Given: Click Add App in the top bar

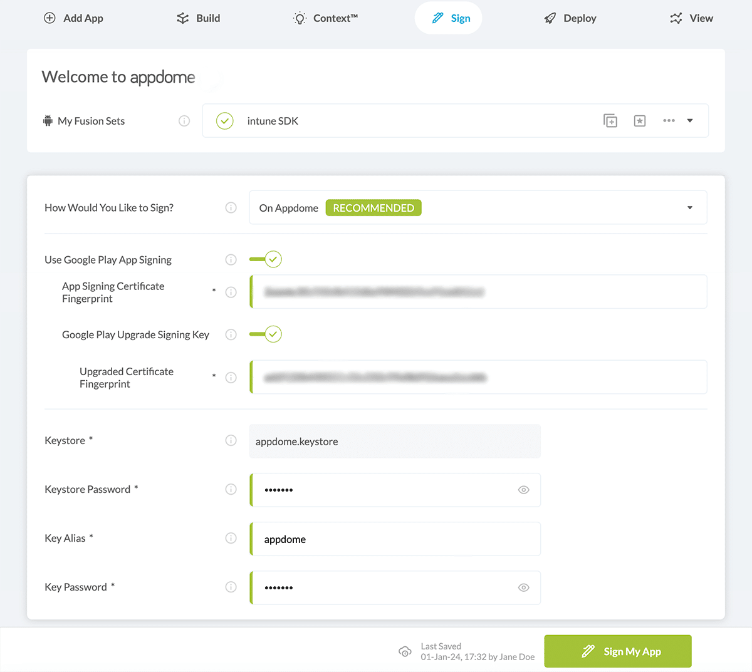Looking at the screenshot, I should pos(73,18).
